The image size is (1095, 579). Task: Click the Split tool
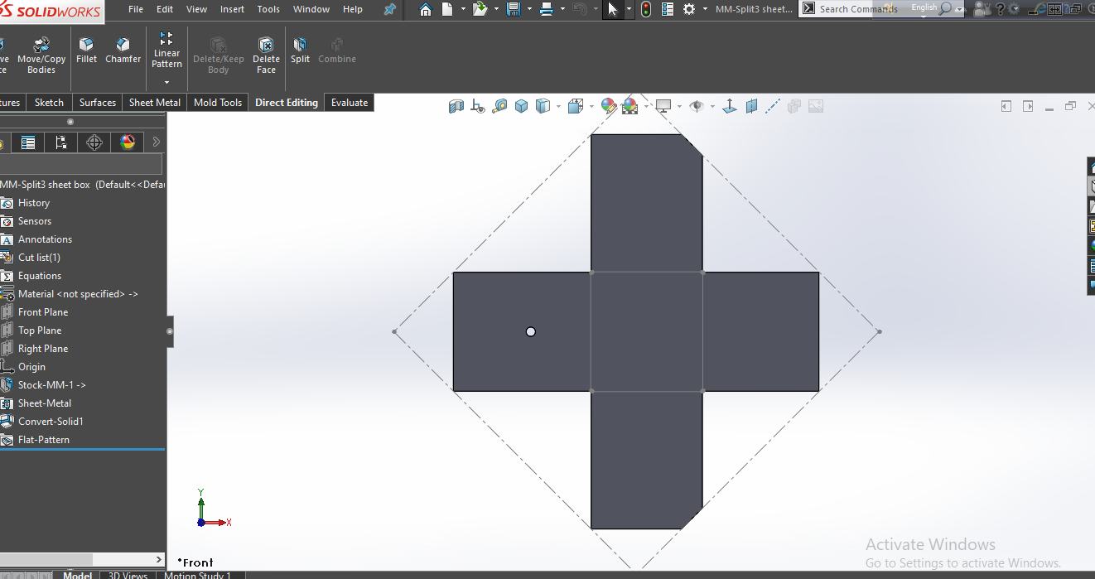pos(300,50)
